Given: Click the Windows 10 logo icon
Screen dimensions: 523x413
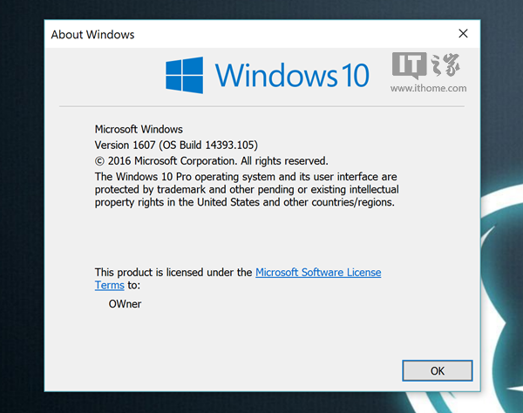Looking at the screenshot, I should click(x=185, y=75).
